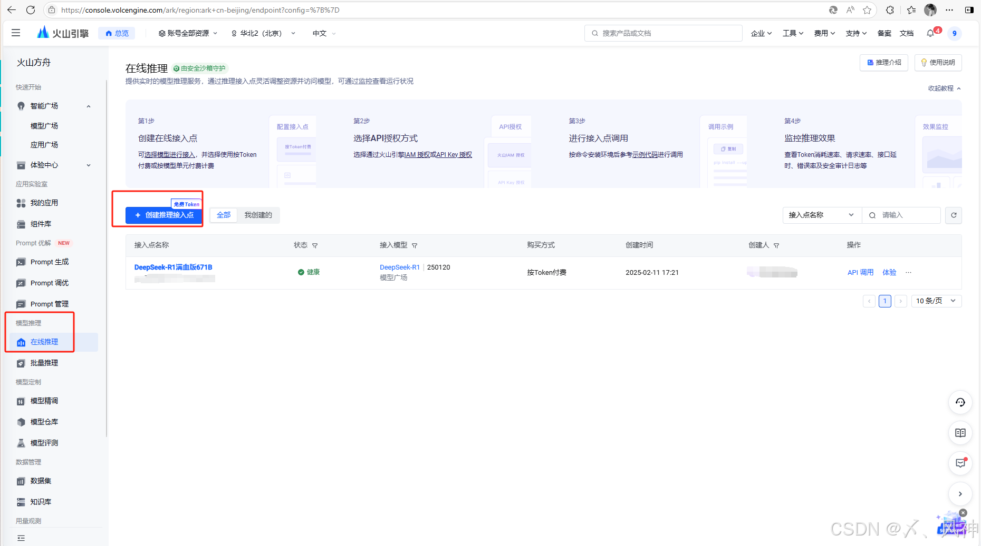Open the user avatar badge 9
Image resolution: width=981 pixels, height=546 pixels.
[x=954, y=33]
